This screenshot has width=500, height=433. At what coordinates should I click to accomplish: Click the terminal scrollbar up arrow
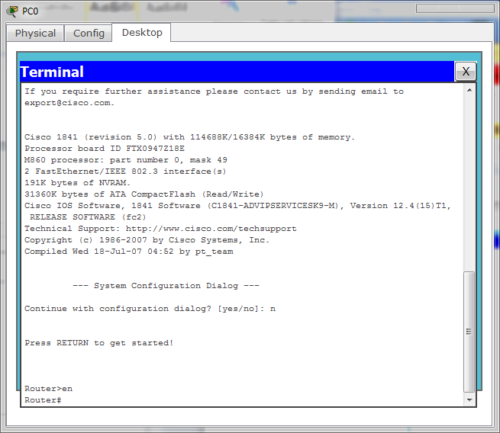point(469,91)
